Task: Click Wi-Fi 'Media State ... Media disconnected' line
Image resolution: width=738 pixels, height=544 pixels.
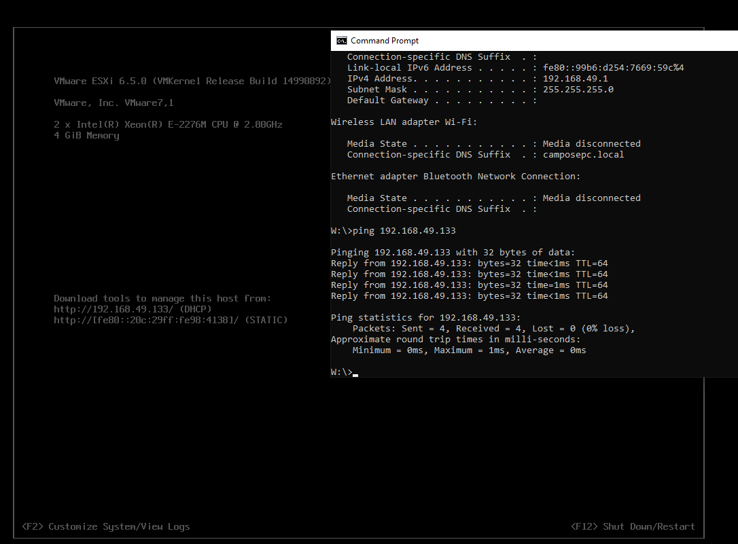Action: [x=494, y=144]
